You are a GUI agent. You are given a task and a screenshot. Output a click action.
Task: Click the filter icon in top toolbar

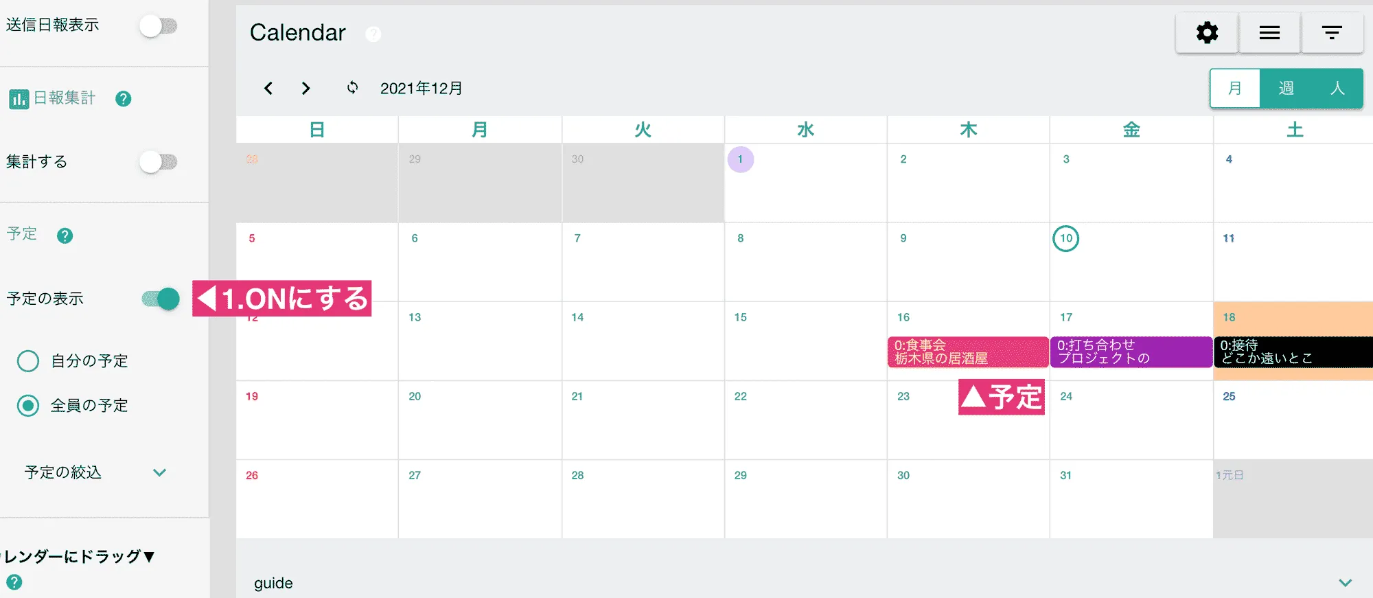[x=1332, y=32]
